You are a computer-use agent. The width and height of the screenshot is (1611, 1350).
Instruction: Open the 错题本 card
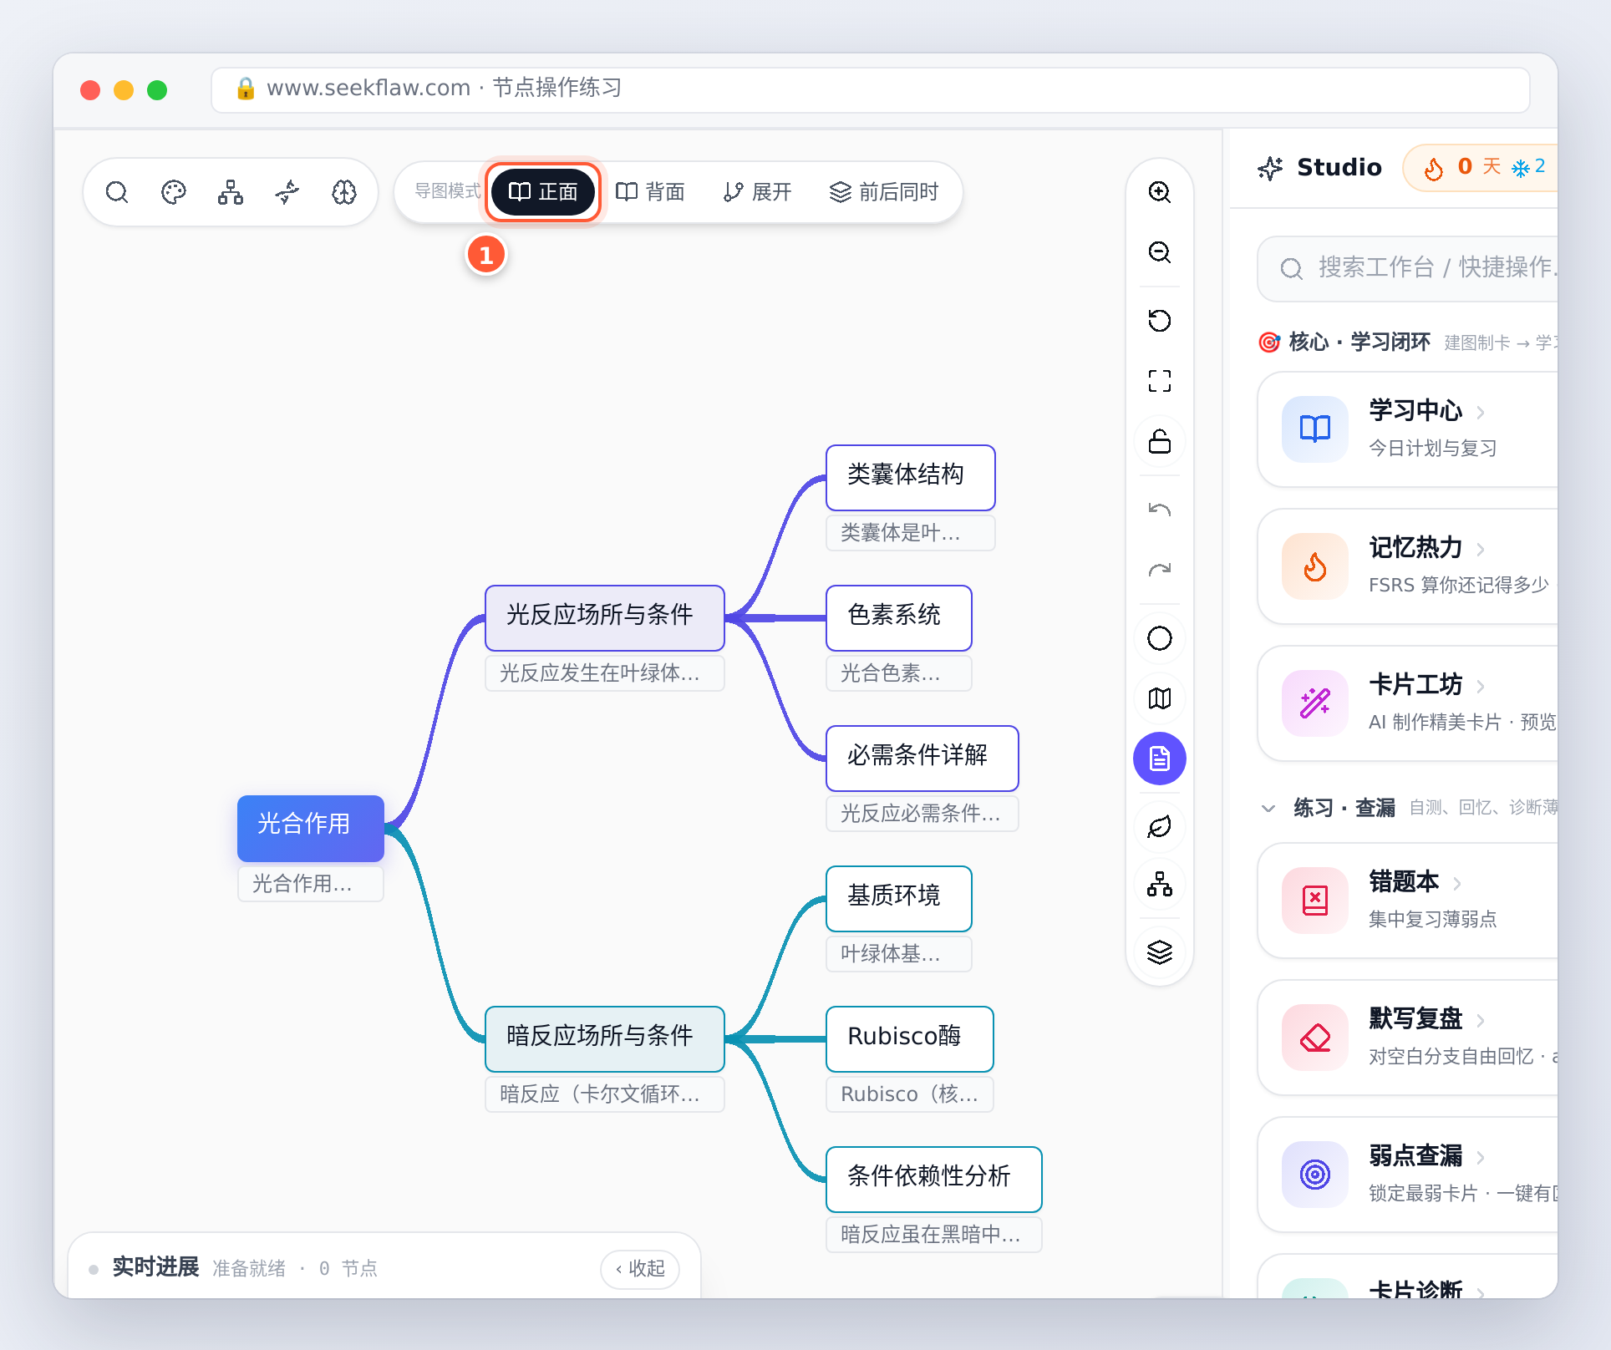click(x=1407, y=901)
